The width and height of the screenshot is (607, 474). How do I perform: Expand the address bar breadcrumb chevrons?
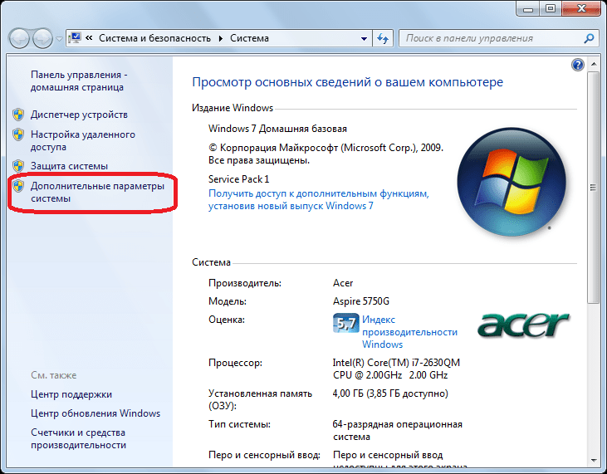89,38
